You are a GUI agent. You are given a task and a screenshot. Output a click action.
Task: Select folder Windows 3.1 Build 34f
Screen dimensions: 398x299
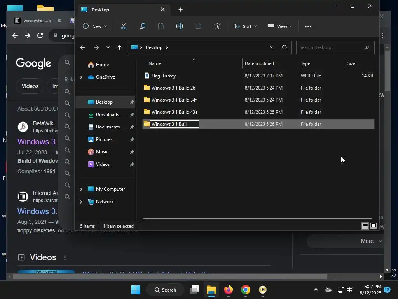click(x=258, y=100)
